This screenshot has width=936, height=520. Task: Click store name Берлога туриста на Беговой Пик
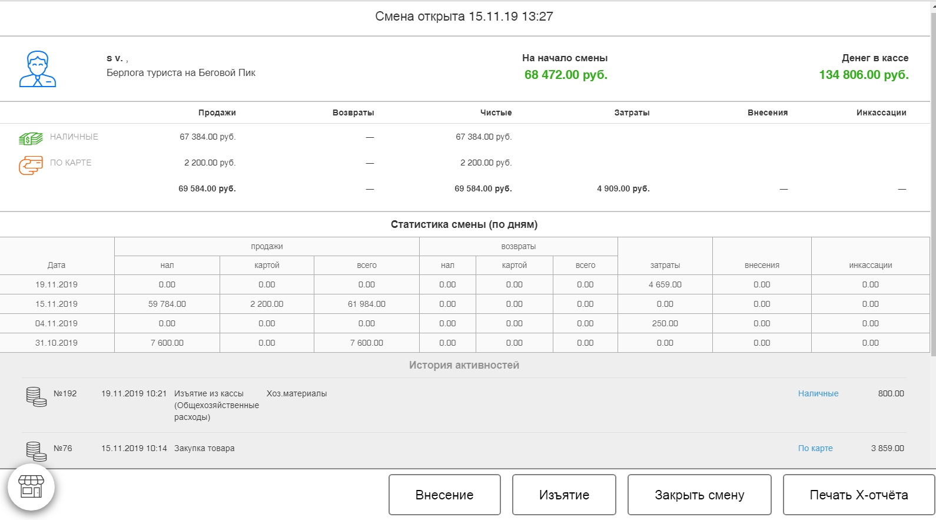click(x=181, y=72)
